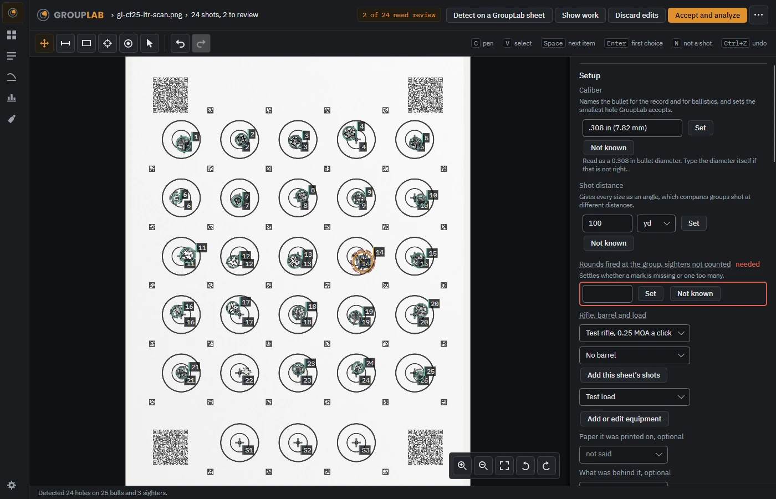Click 'Detected 24 holes' status bar text

click(103, 493)
